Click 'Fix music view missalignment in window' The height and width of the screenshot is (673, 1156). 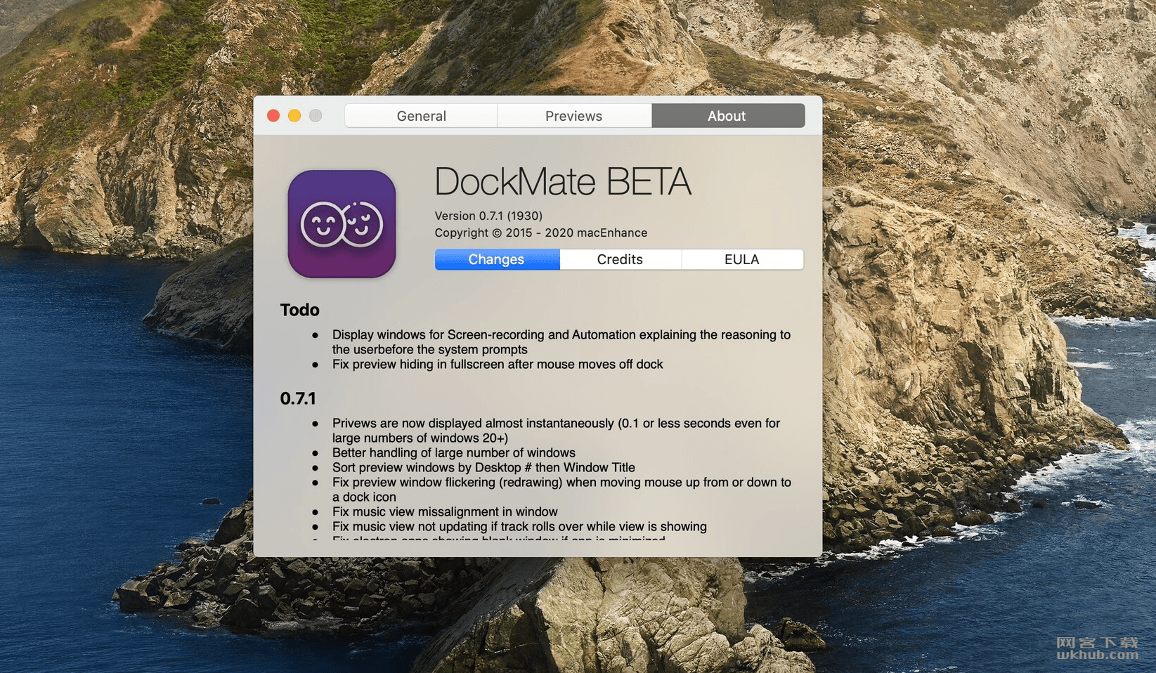(445, 511)
